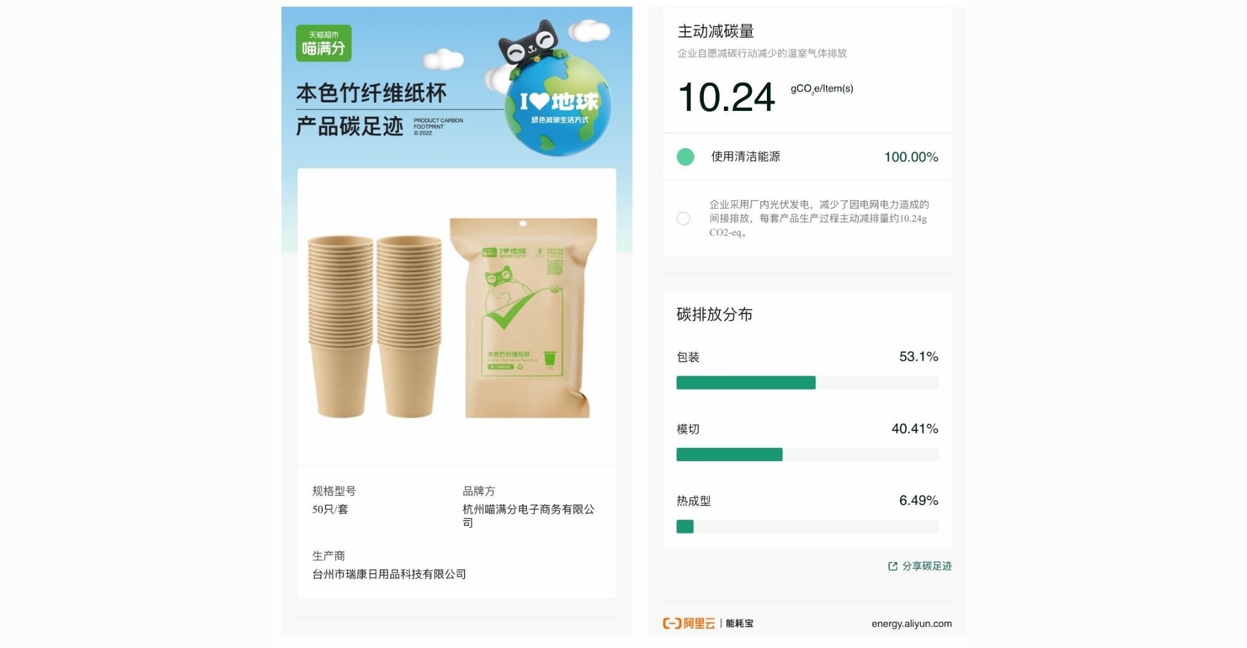Viewport: 1247px width, 648px height.
Task: Click the stacked paper cups image
Action: tap(375, 326)
